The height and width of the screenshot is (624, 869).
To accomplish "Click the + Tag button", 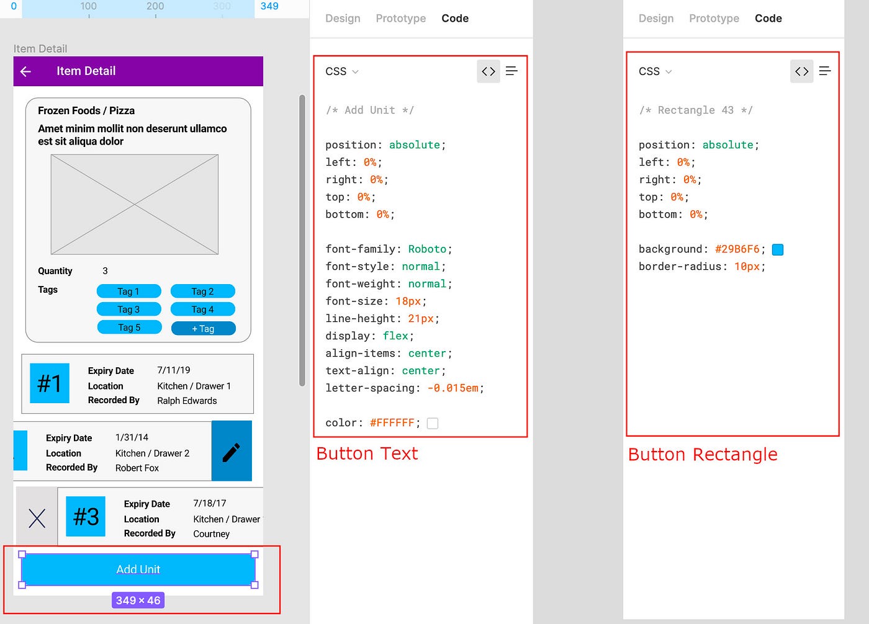I will coord(203,328).
